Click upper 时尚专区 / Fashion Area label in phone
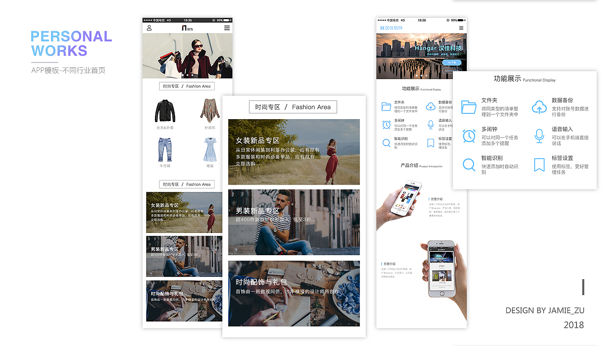The width and height of the screenshot is (616, 346). click(x=187, y=86)
